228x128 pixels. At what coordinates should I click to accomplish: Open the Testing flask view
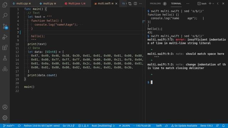(5, 58)
